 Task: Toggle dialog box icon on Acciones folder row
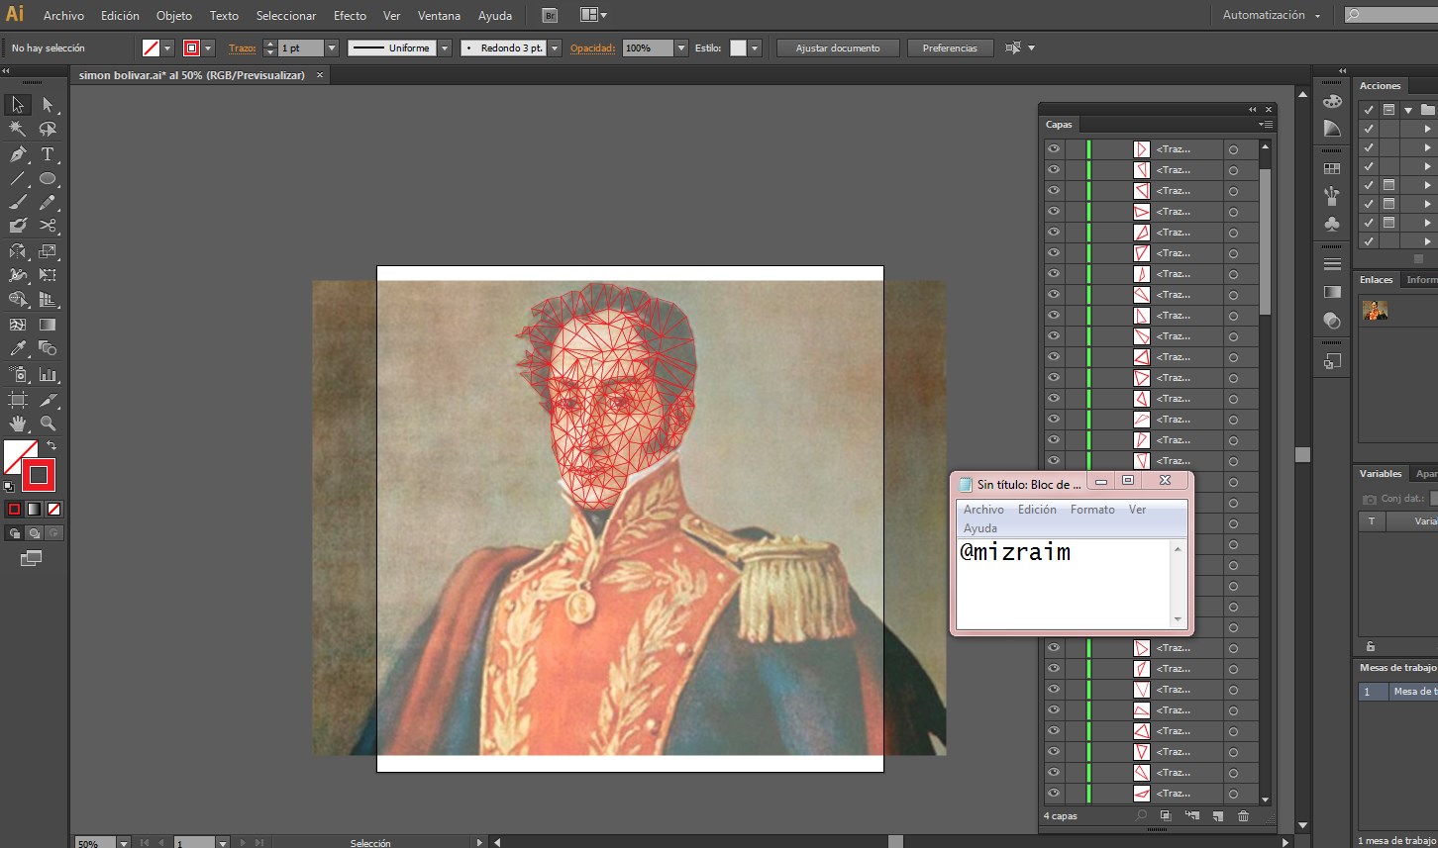pyautogui.click(x=1388, y=110)
